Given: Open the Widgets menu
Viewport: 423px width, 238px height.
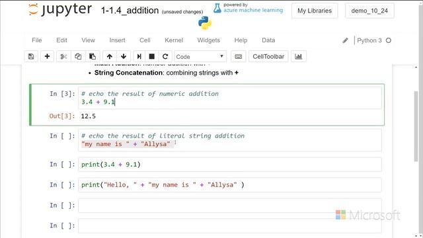Looking at the screenshot, I should 209,40.
